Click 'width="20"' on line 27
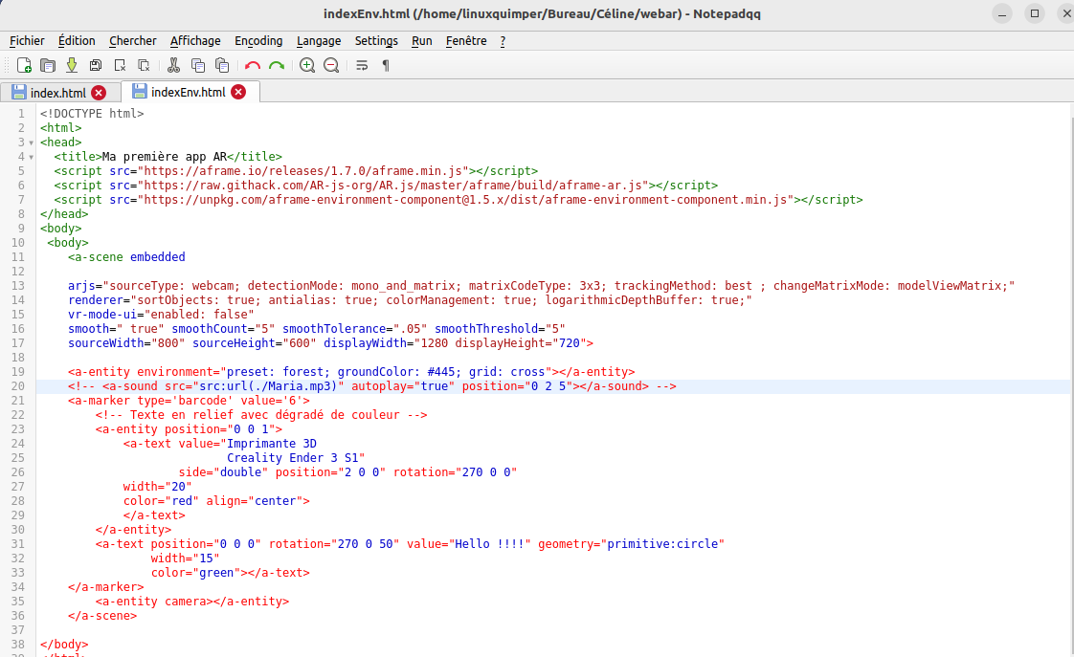This screenshot has height=657, width=1074. (x=158, y=487)
